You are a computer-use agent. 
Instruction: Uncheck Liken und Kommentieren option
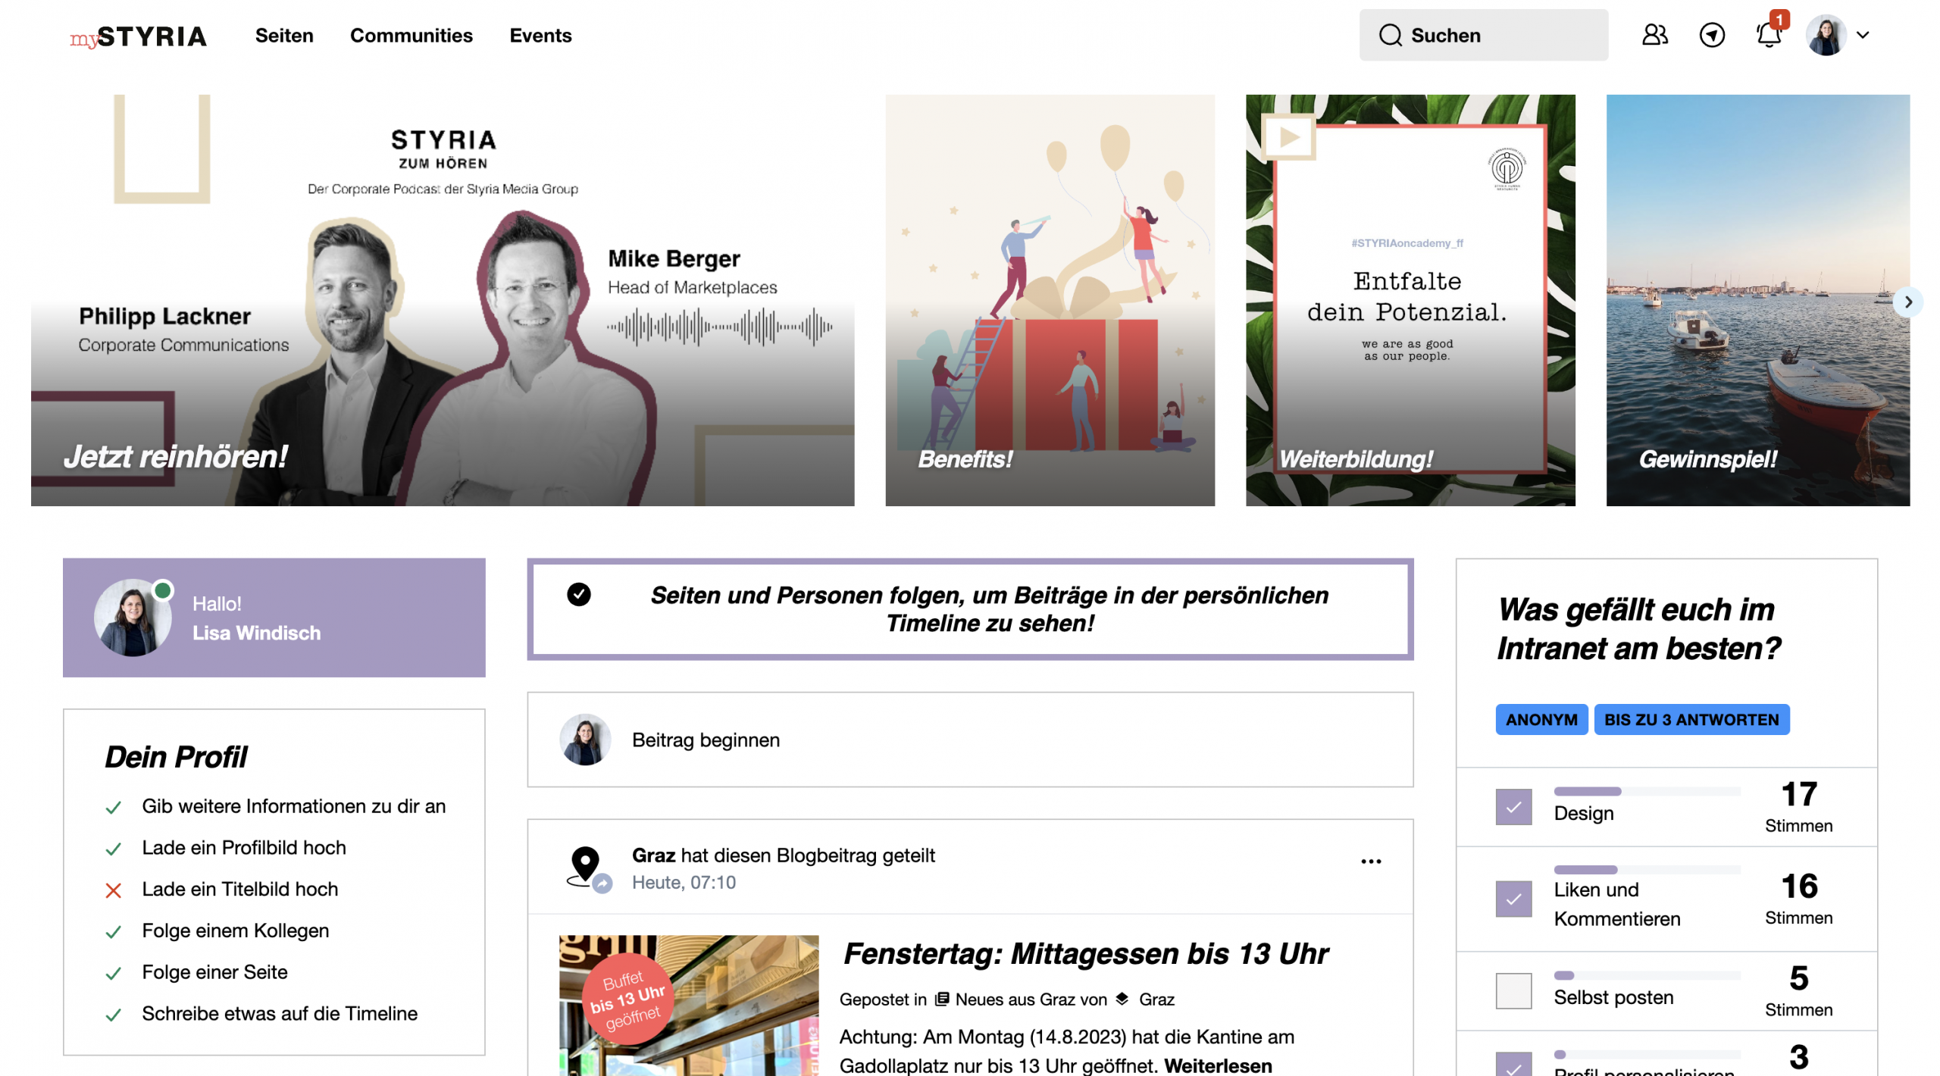pyautogui.click(x=1513, y=899)
